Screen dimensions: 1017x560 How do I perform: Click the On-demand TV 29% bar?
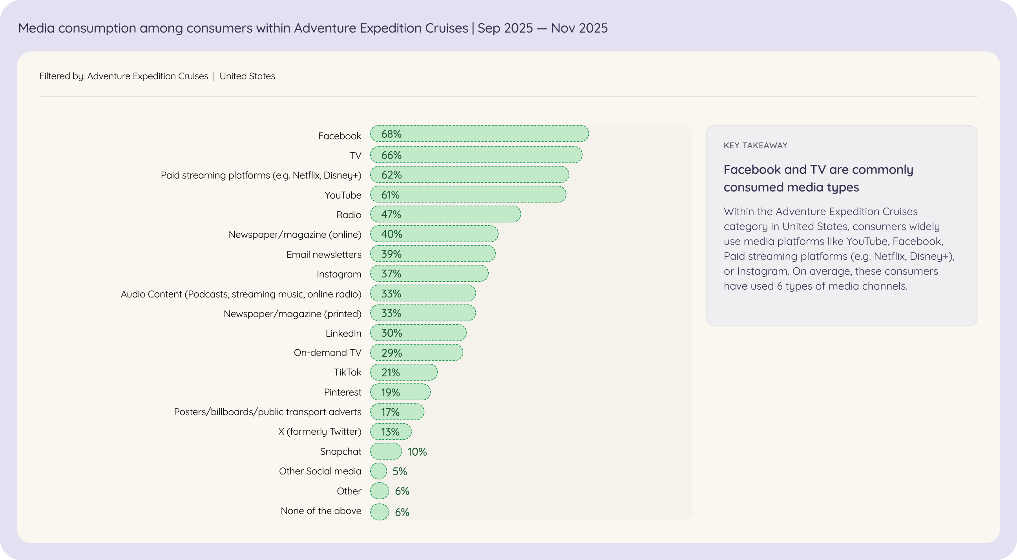point(416,352)
